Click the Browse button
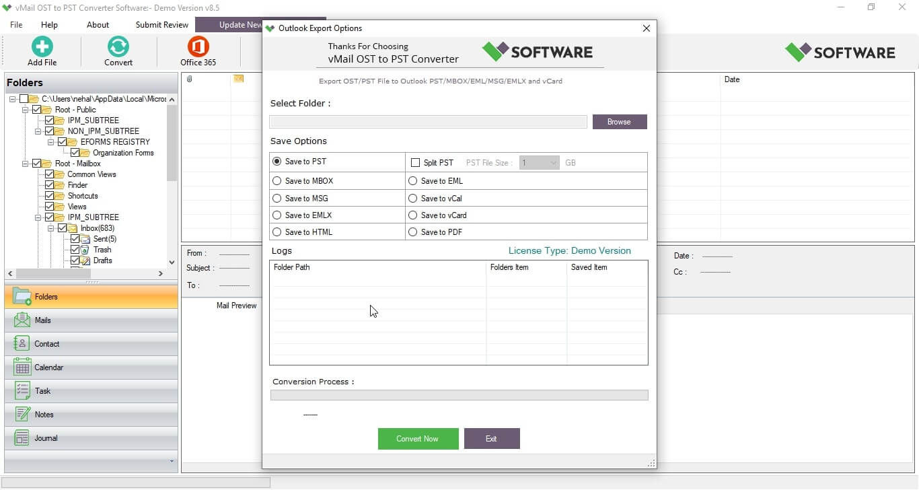 (x=619, y=122)
